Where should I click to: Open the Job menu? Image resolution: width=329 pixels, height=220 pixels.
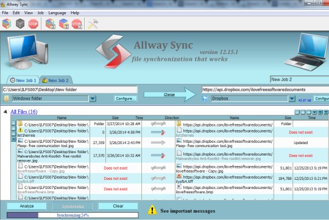(x=40, y=13)
